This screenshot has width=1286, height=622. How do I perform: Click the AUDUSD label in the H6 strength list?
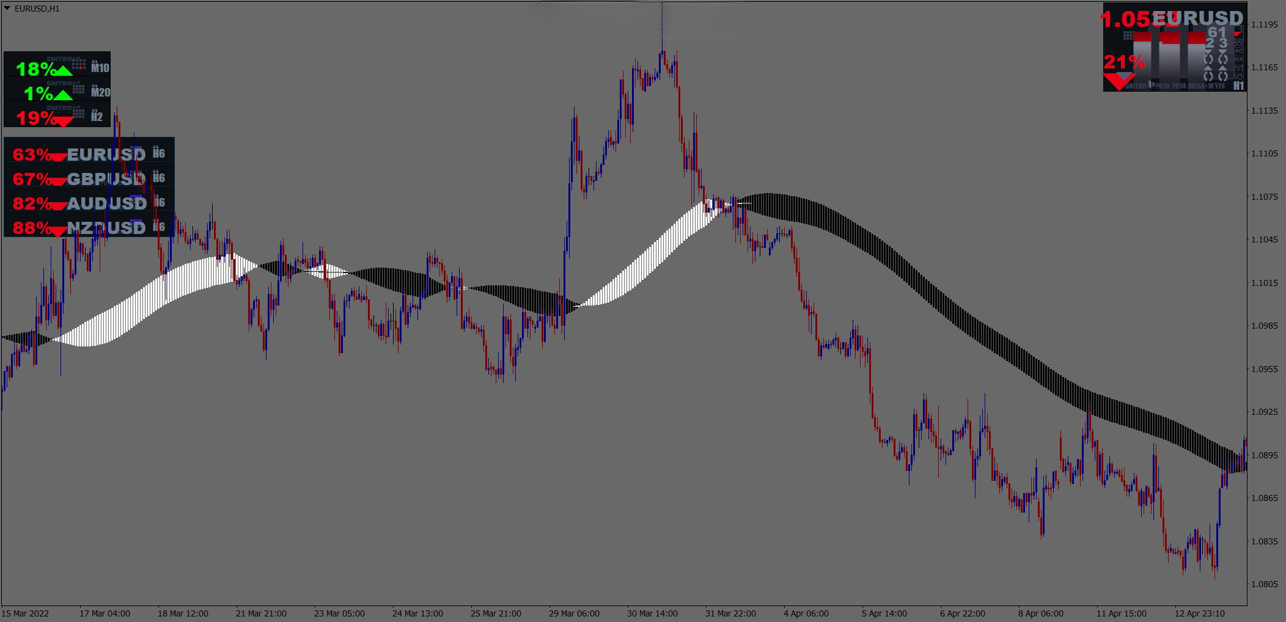point(106,203)
